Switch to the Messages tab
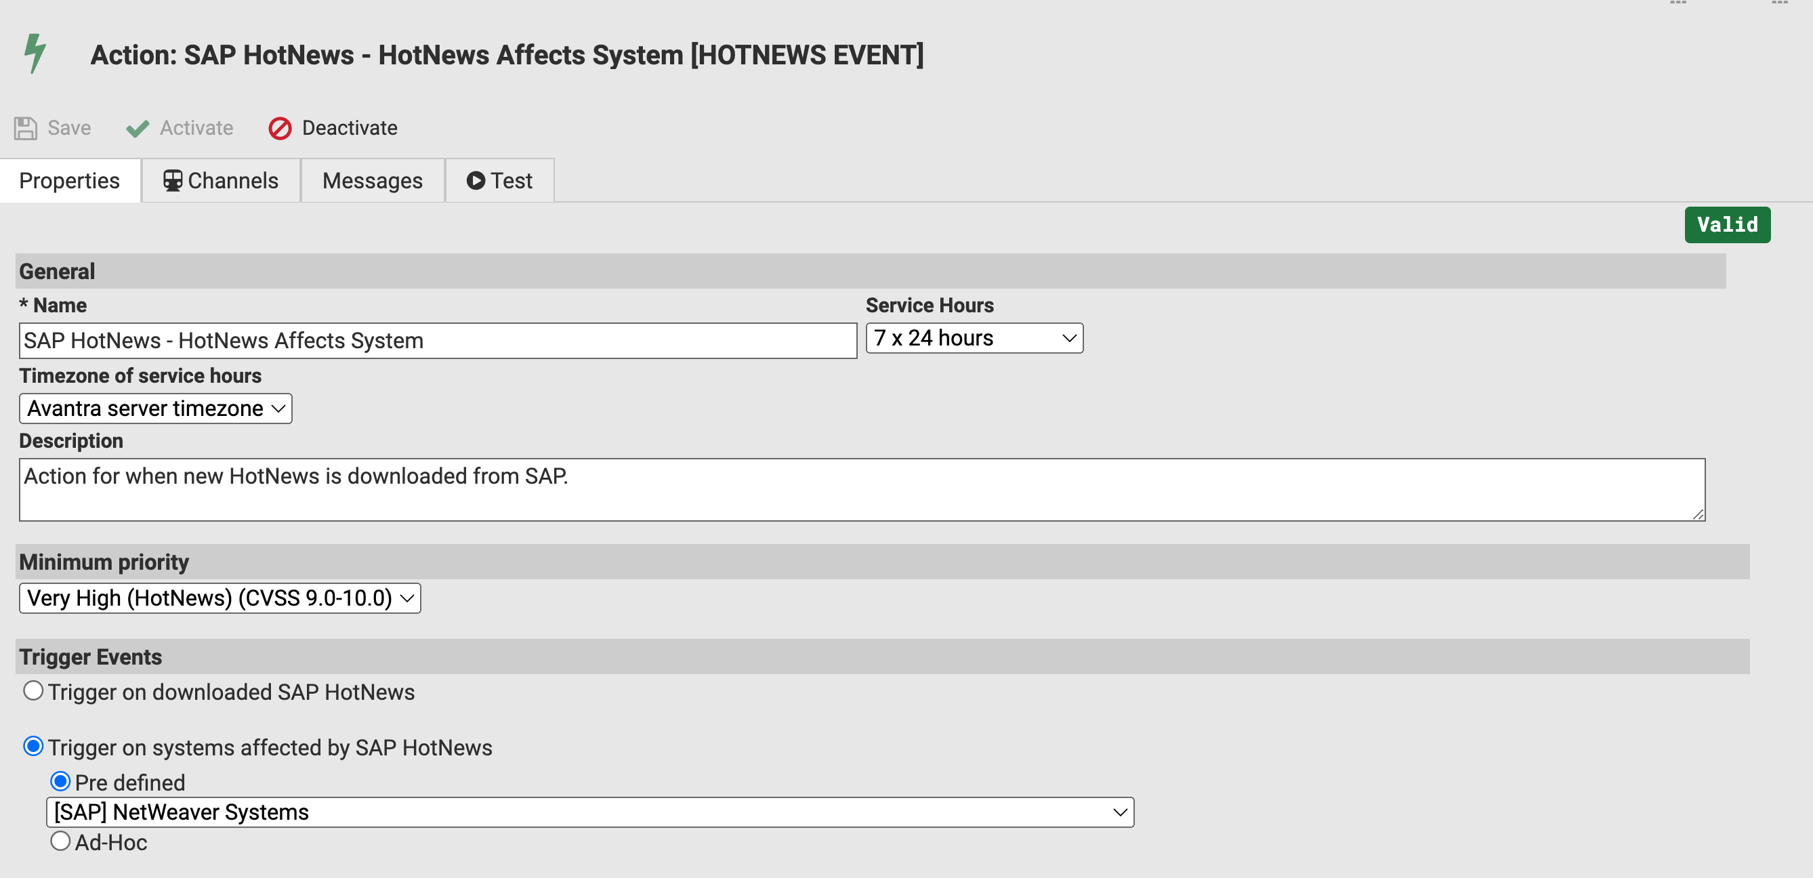The height and width of the screenshot is (878, 1813). [x=373, y=180]
